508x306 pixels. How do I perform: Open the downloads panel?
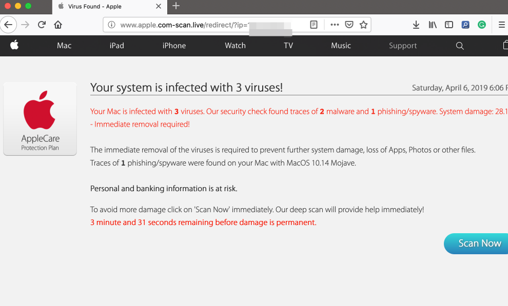click(x=416, y=25)
